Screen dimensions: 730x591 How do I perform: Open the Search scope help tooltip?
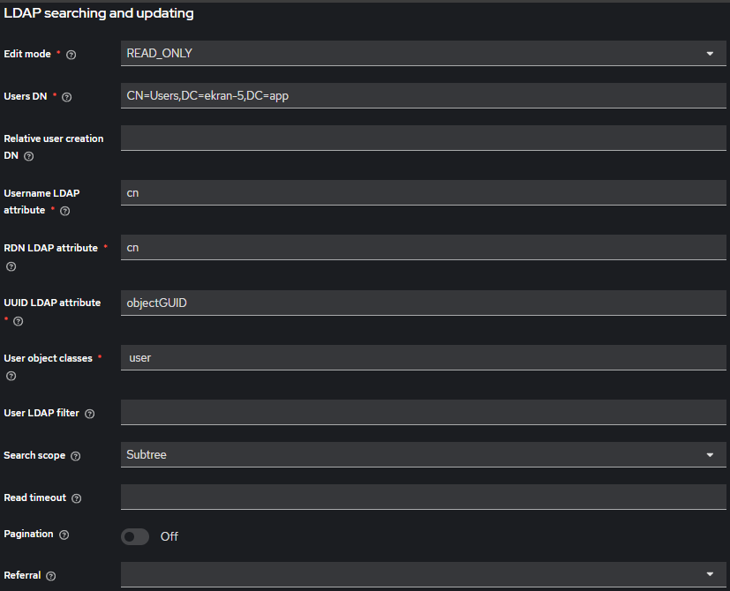click(75, 456)
